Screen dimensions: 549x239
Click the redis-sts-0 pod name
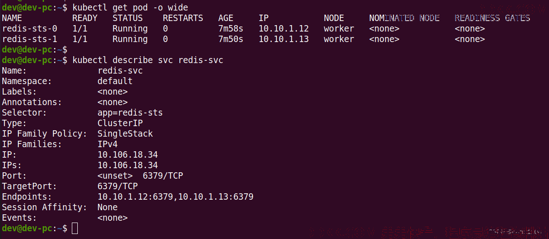point(30,29)
